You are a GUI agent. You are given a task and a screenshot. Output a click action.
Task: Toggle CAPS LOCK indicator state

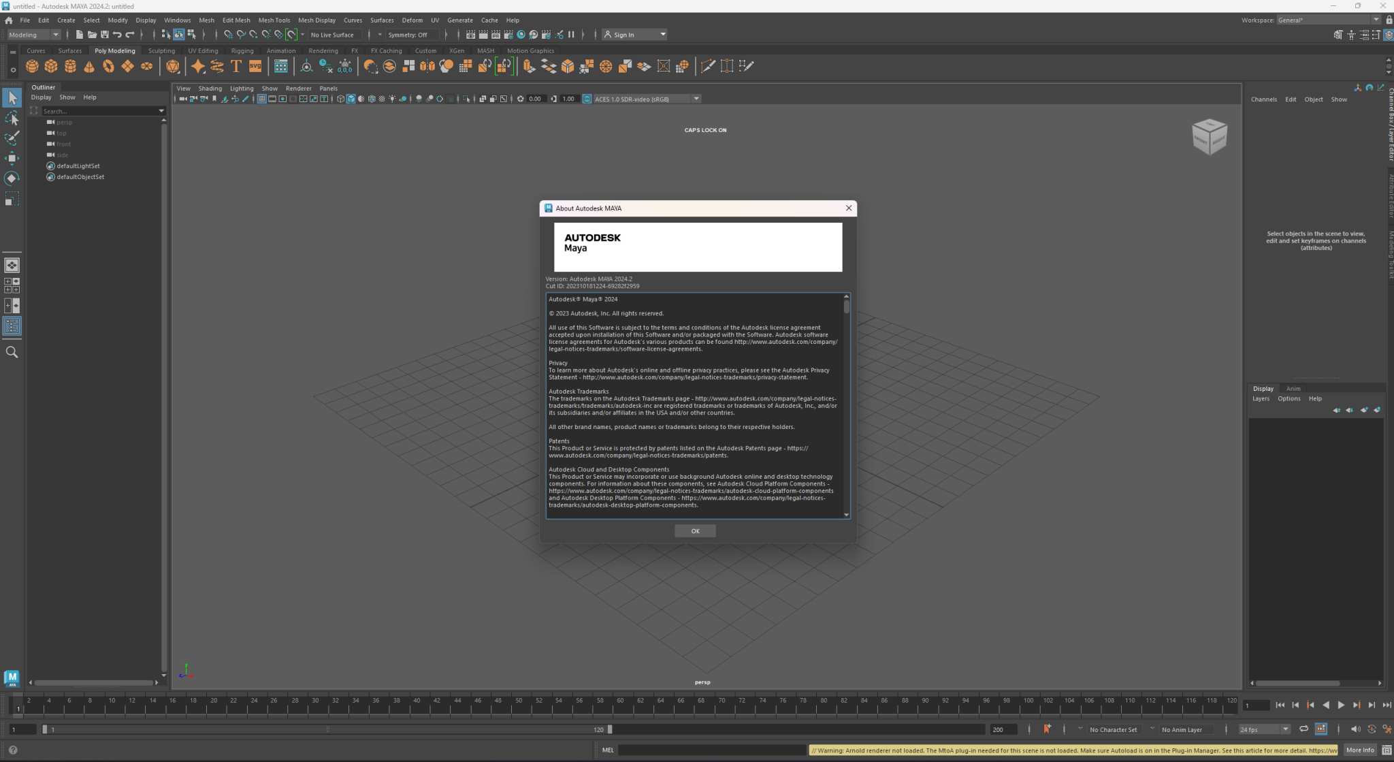coord(706,131)
